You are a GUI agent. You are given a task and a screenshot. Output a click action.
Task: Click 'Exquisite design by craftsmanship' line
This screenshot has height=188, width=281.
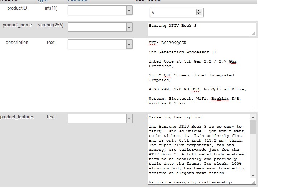tap(190, 182)
